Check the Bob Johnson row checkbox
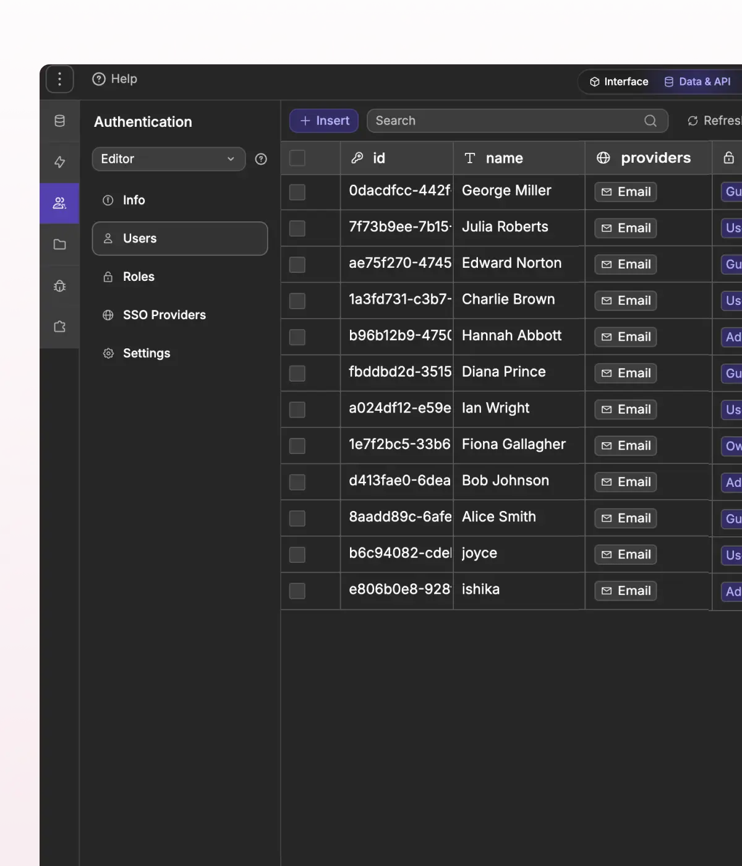Image resolution: width=742 pixels, height=866 pixels. coord(297,482)
